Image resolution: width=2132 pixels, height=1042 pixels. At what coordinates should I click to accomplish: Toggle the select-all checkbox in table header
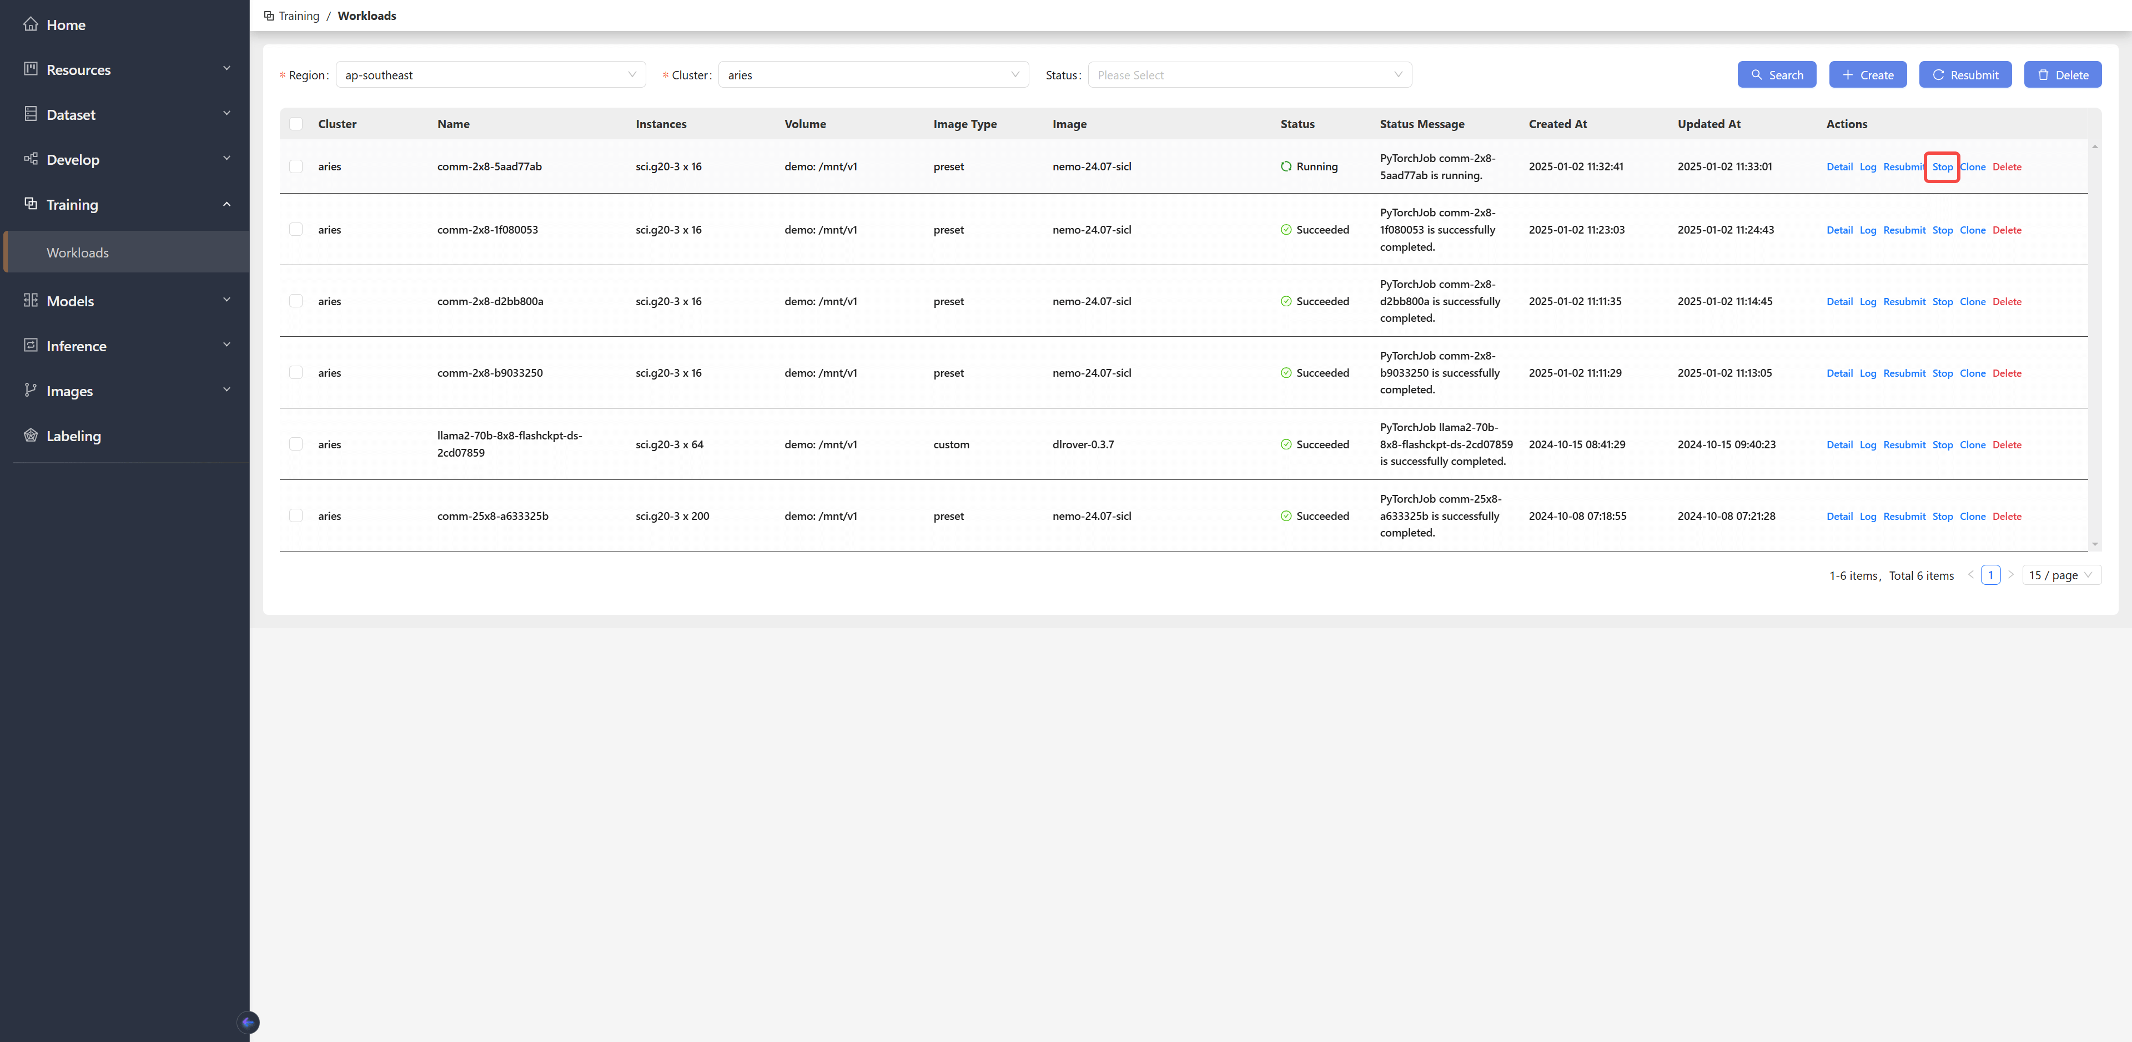[295, 124]
